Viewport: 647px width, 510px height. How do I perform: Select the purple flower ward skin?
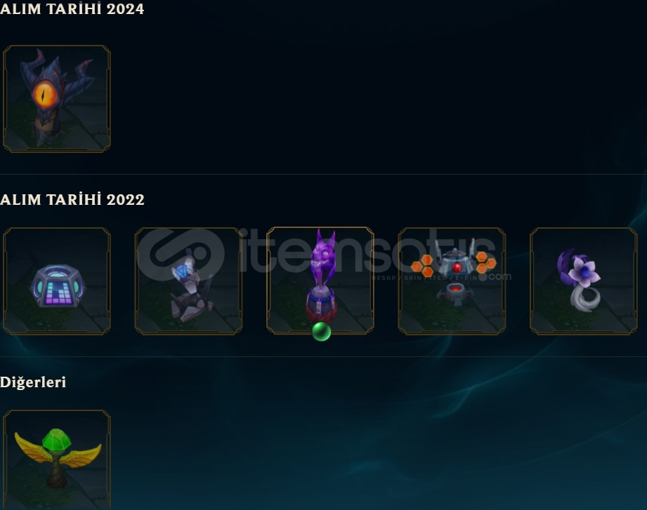click(x=584, y=281)
